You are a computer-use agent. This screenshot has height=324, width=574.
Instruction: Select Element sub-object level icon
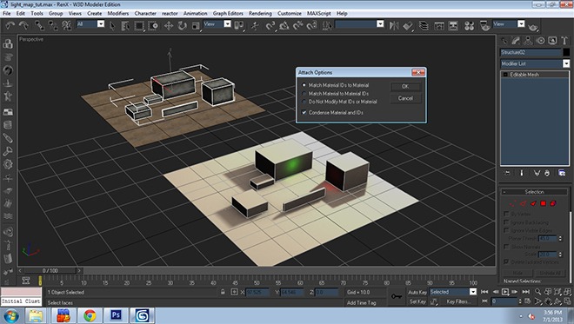[553, 203]
